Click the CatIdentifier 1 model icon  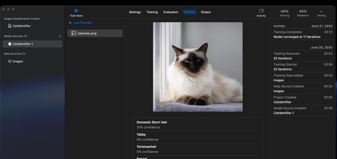[x=10, y=44]
